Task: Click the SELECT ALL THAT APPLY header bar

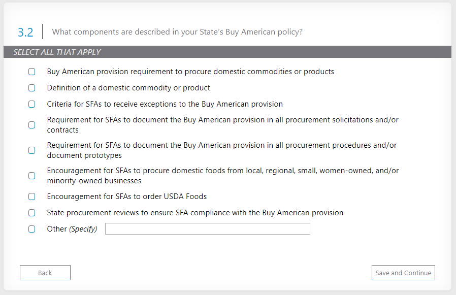Action: [227, 52]
